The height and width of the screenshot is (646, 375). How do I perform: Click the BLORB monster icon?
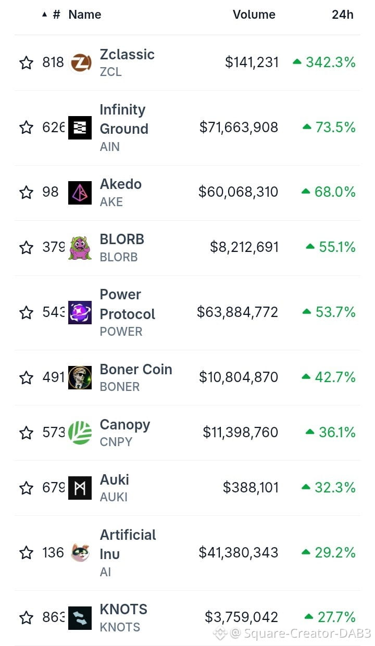tap(80, 248)
